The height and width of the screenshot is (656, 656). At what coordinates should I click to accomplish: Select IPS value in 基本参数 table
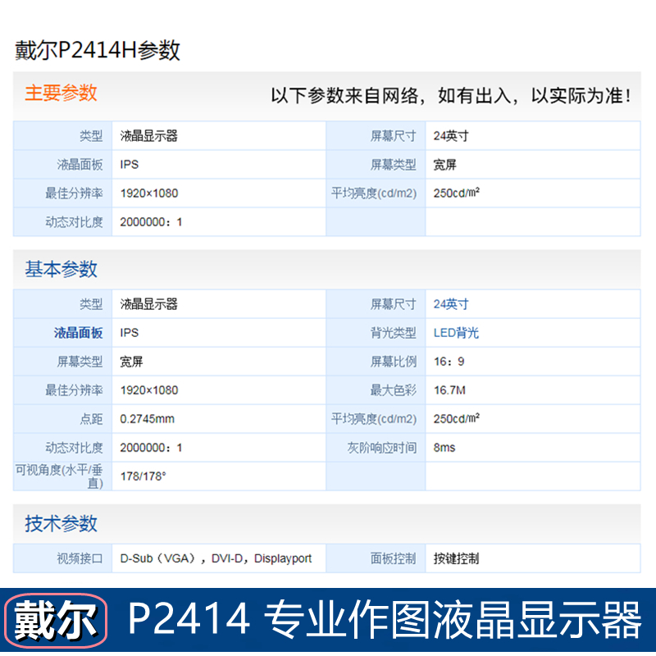(130, 333)
